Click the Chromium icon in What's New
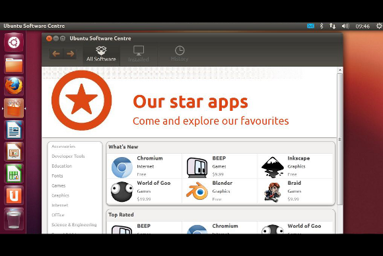 pyautogui.click(x=122, y=168)
